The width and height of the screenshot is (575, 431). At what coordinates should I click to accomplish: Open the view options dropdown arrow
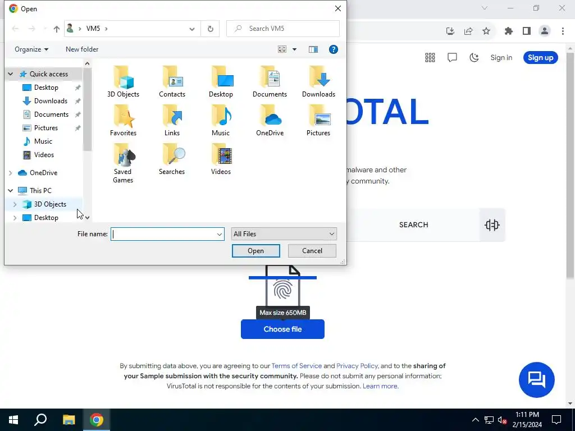(x=294, y=49)
